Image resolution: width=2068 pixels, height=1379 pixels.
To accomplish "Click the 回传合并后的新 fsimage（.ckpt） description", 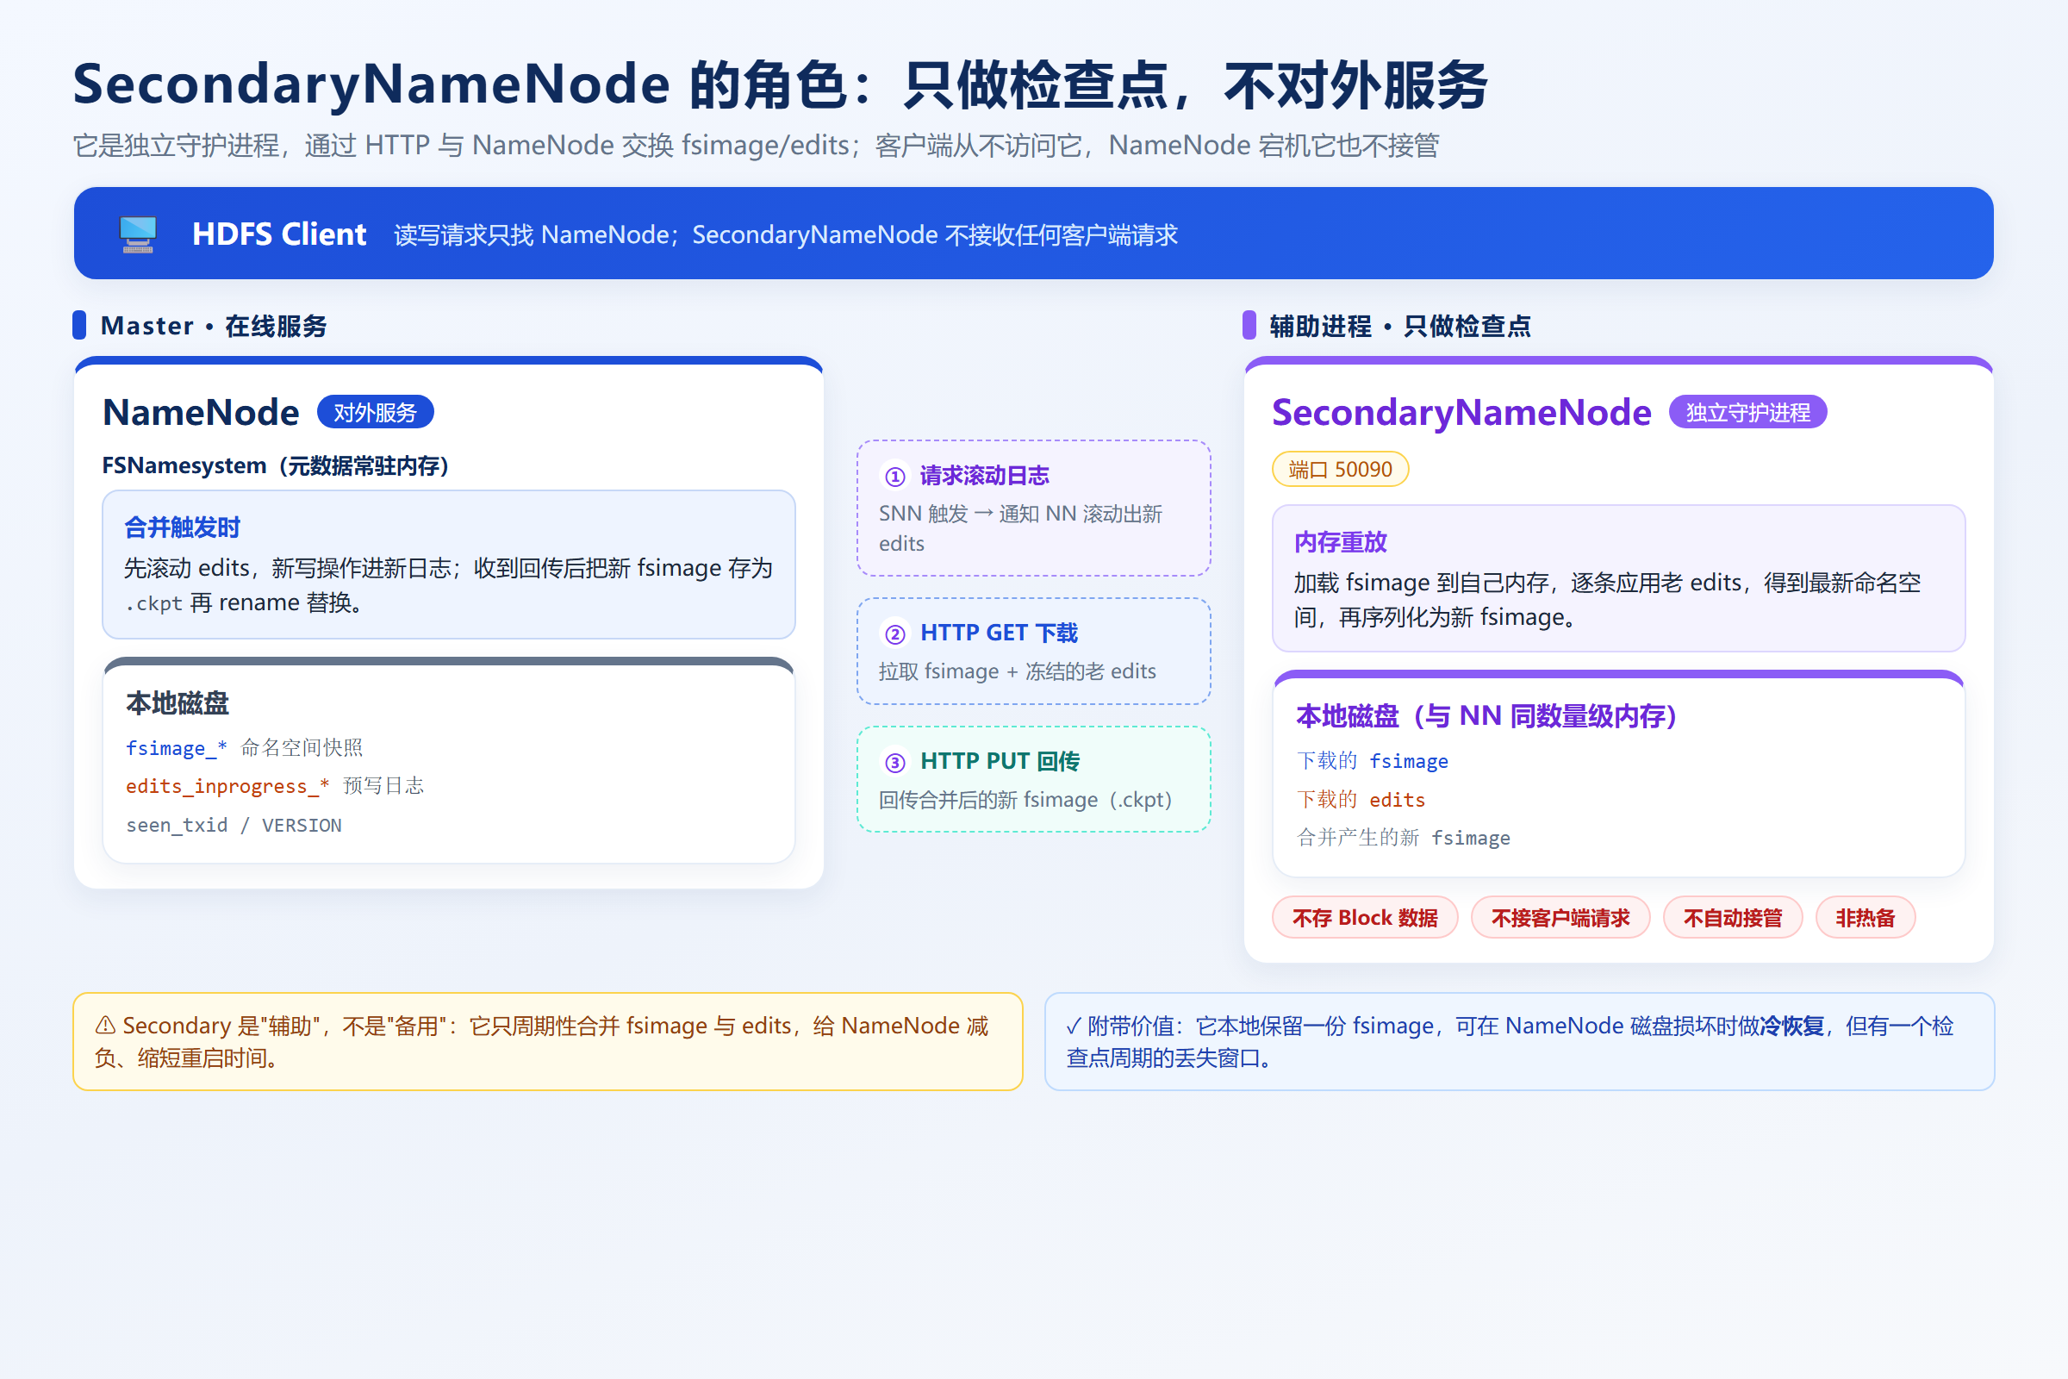I will pos(1025,801).
